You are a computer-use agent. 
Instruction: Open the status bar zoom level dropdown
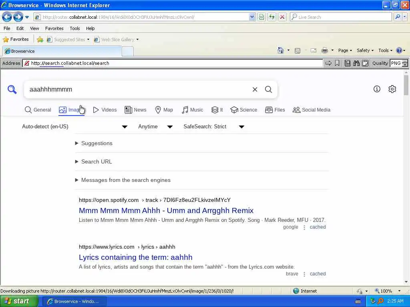click(x=399, y=291)
